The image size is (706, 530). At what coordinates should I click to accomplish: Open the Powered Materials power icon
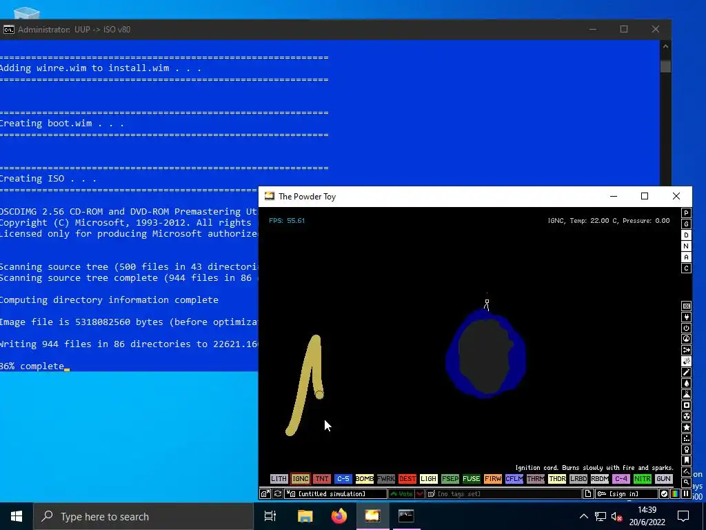(686, 328)
